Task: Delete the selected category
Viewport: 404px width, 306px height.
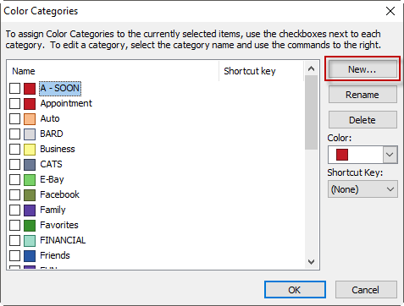Action: 362,120
